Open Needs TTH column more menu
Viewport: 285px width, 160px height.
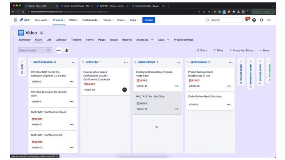[x=126, y=62]
